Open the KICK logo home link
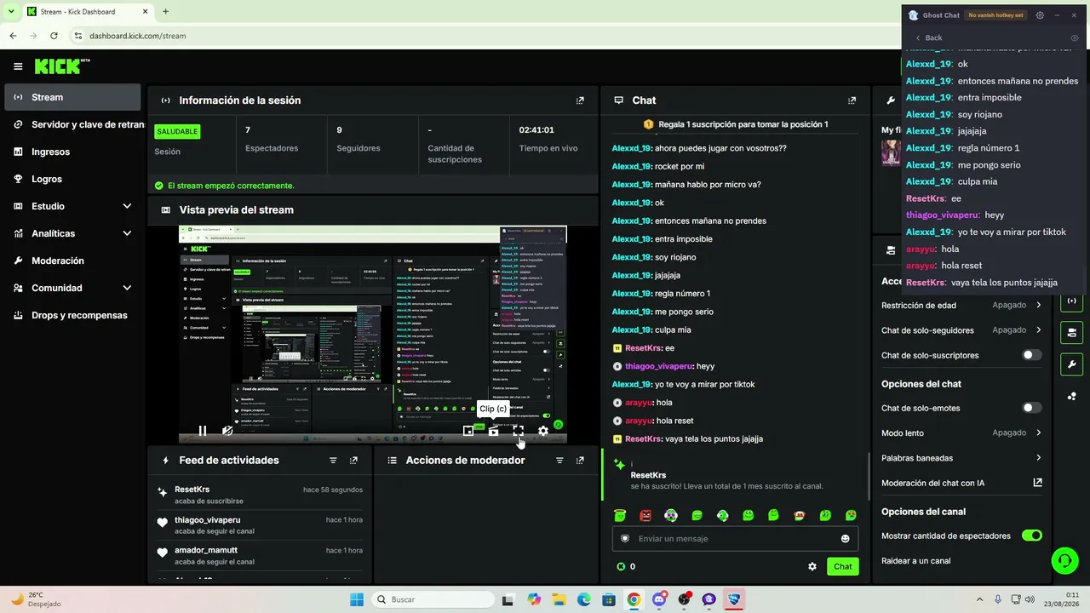The width and height of the screenshot is (1090, 613). pos(62,66)
